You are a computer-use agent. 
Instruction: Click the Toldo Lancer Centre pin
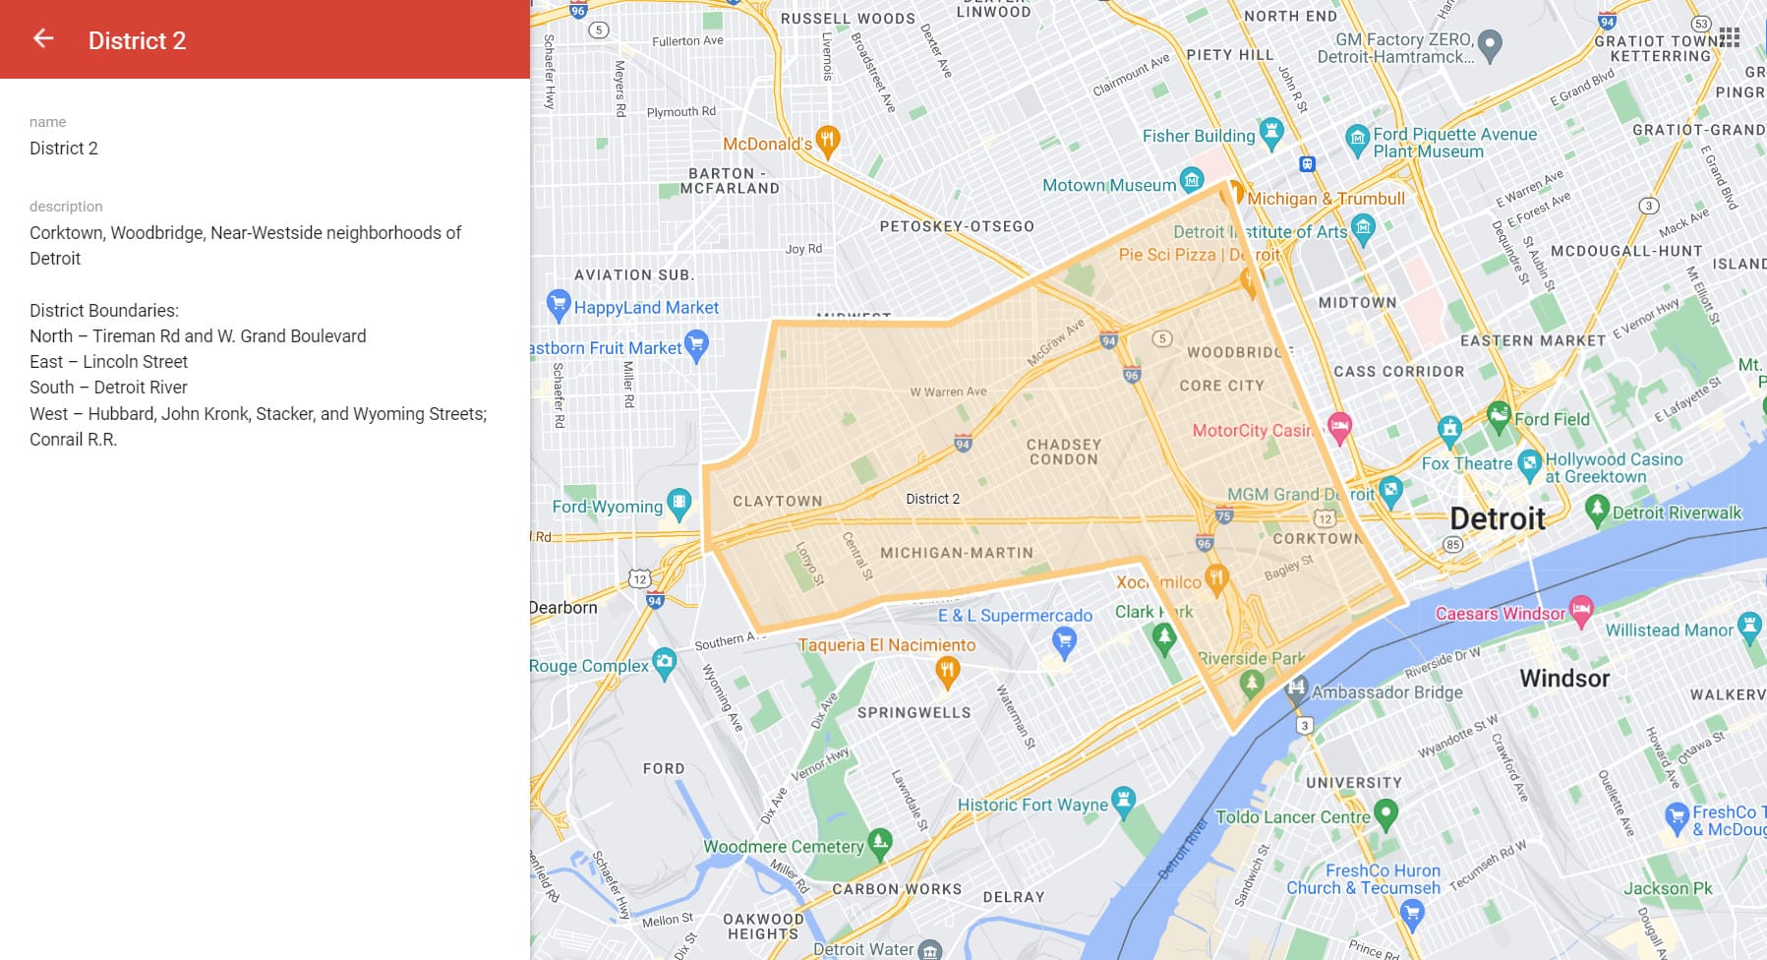(1385, 812)
